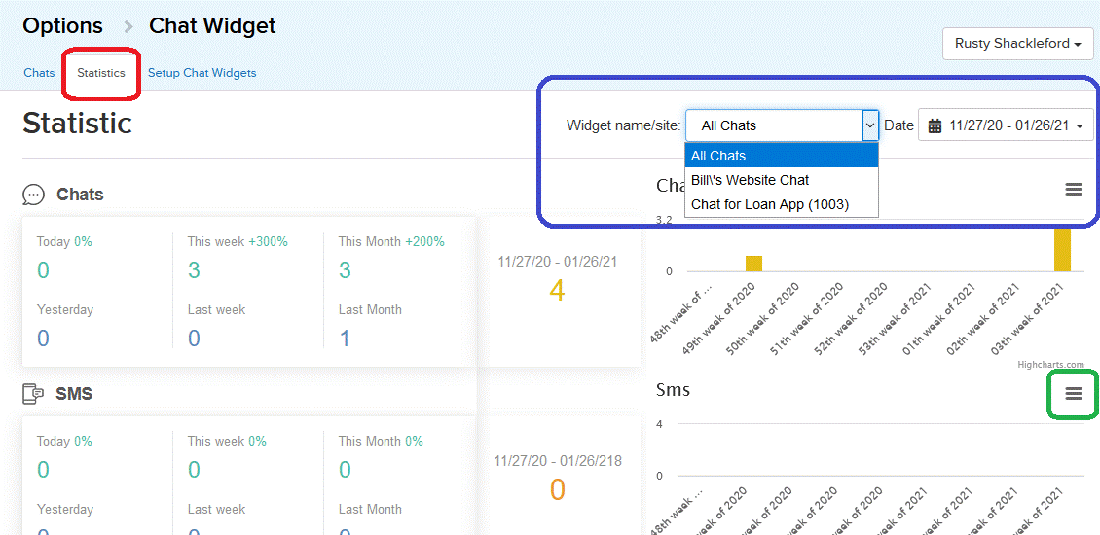This screenshot has width=1100, height=535.
Task: Click Chats This Month +200% label
Action: click(391, 242)
